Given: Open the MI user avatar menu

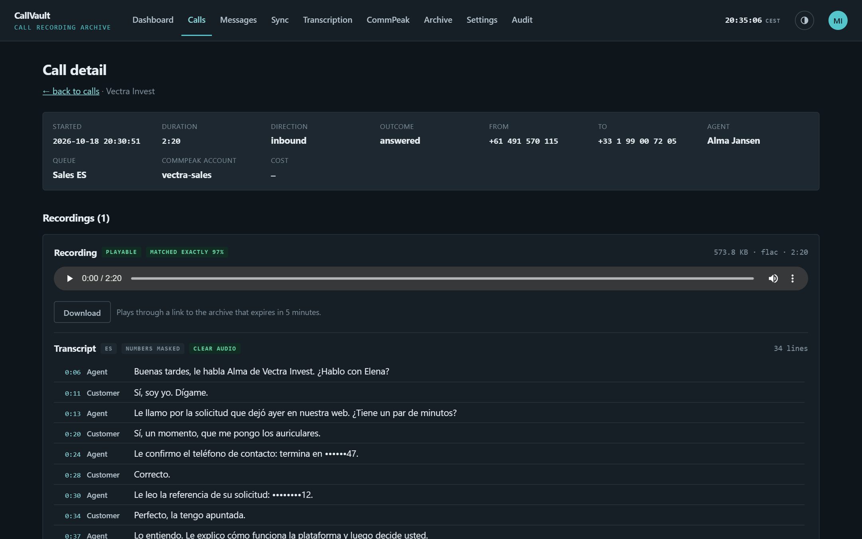Looking at the screenshot, I should pyautogui.click(x=838, y=20).
